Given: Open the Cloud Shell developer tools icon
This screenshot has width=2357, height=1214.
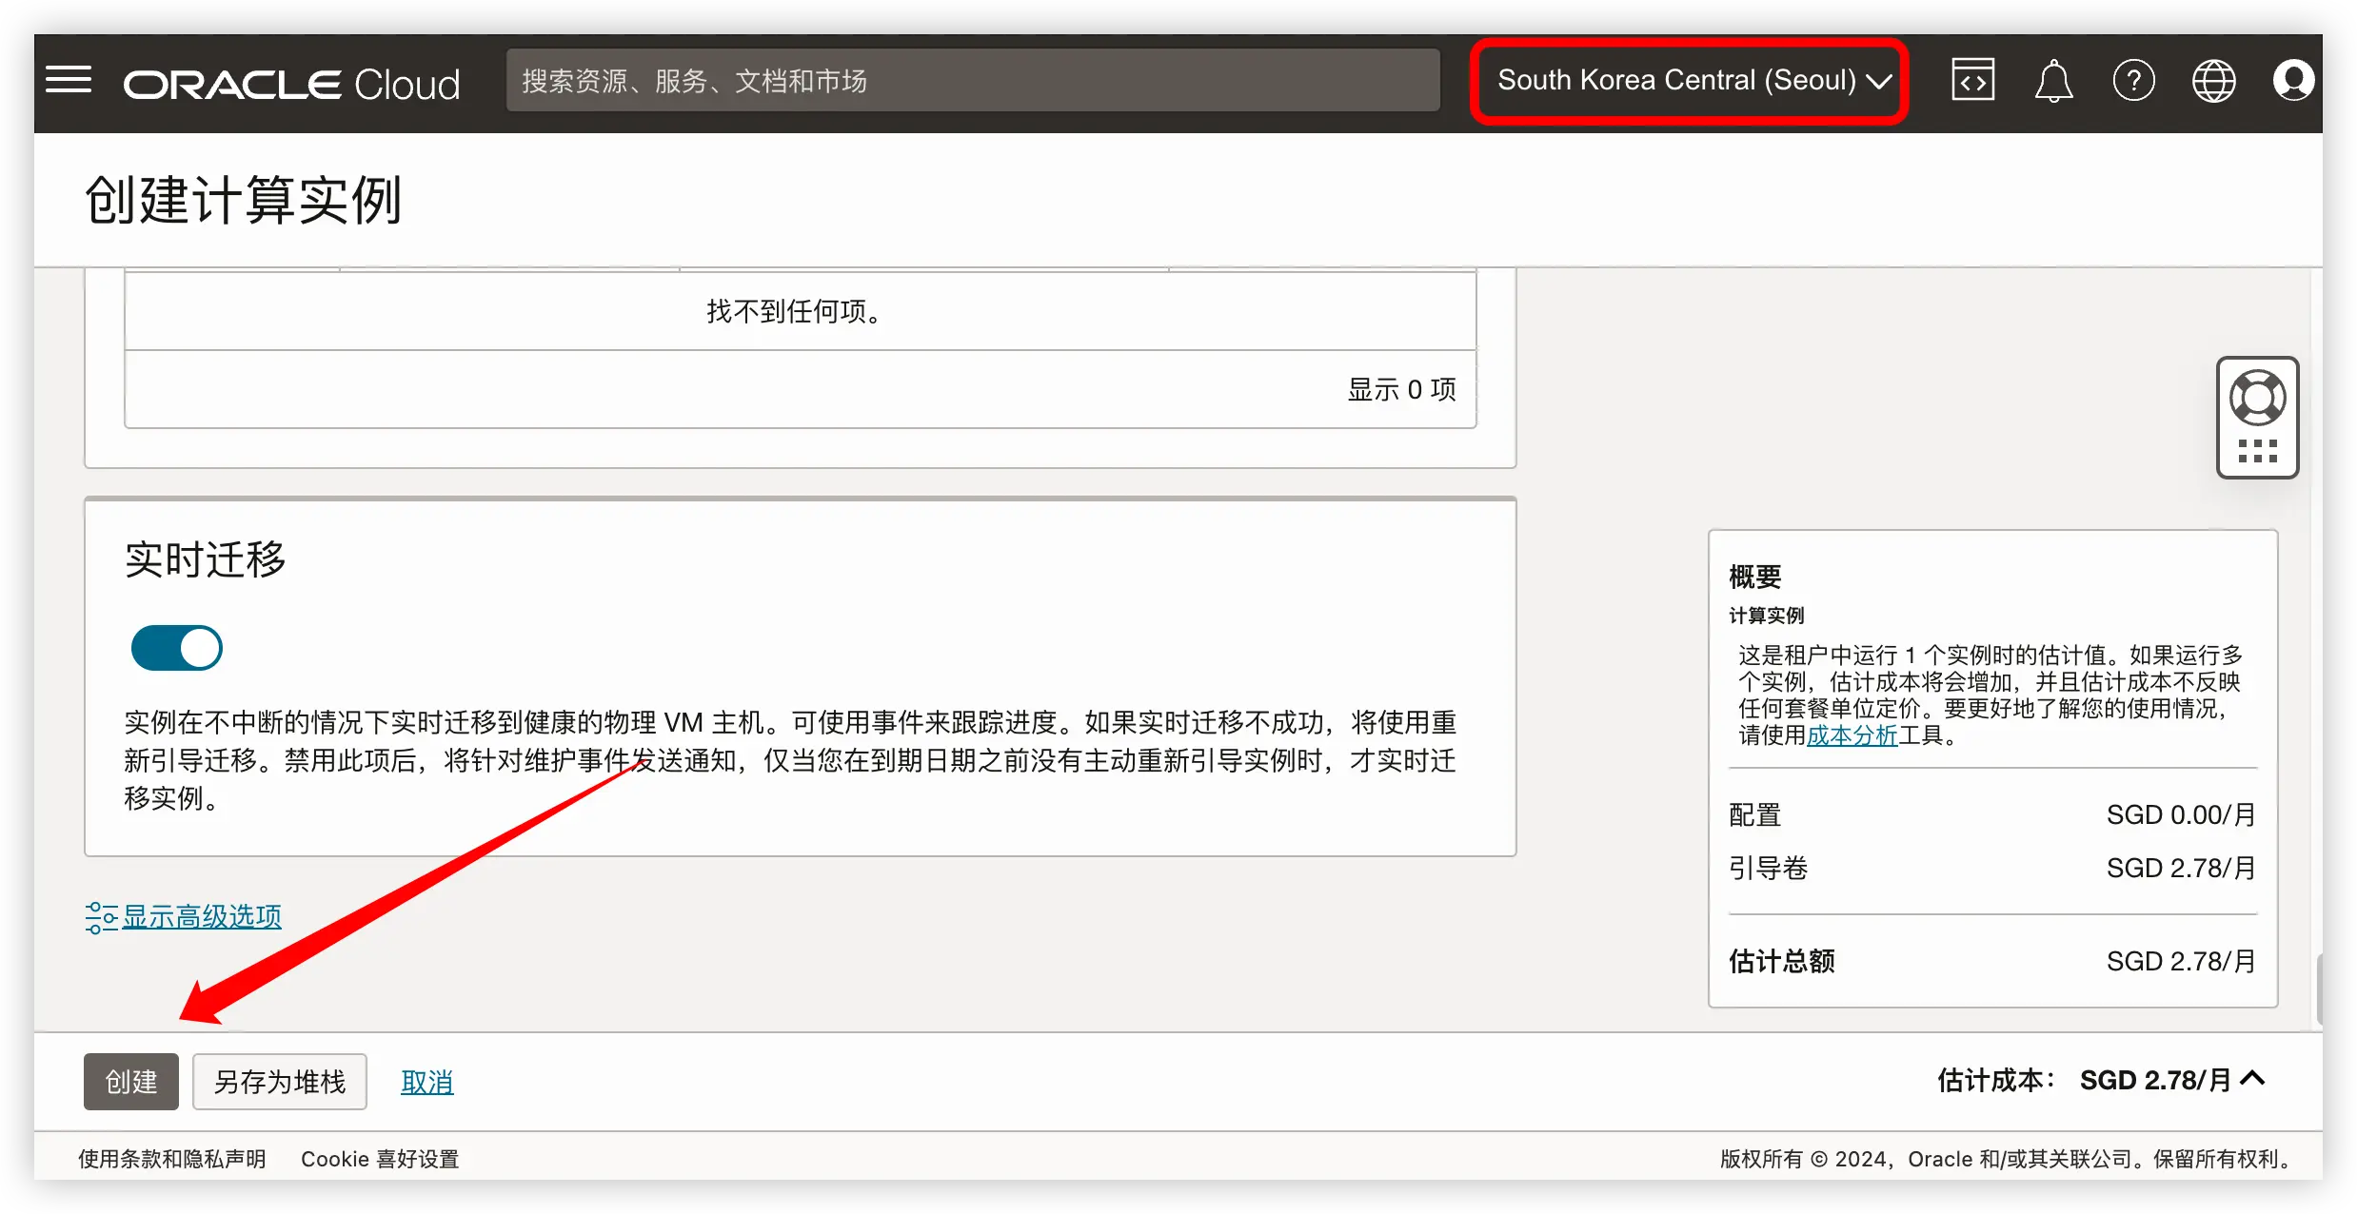Looking at the screenshot, I should click(x=1972, y=80).
